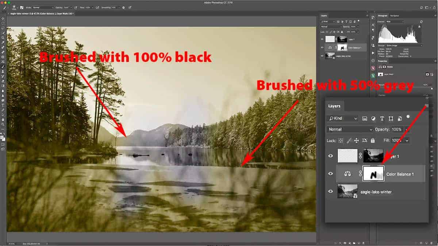Click the Layers tab in the small docked Layers panel

[324, 16]
